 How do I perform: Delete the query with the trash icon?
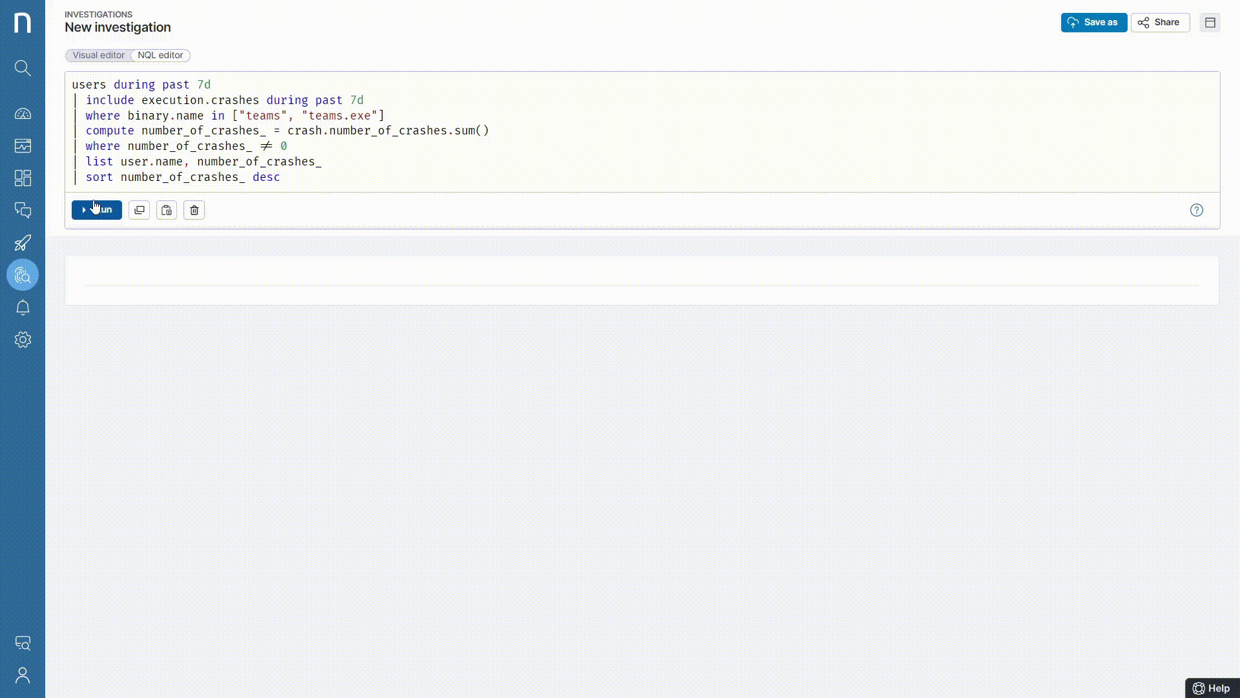click(x=194, y=210)
